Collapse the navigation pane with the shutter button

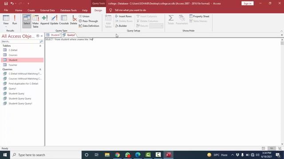pyautogui.click(x=42, y=36)
